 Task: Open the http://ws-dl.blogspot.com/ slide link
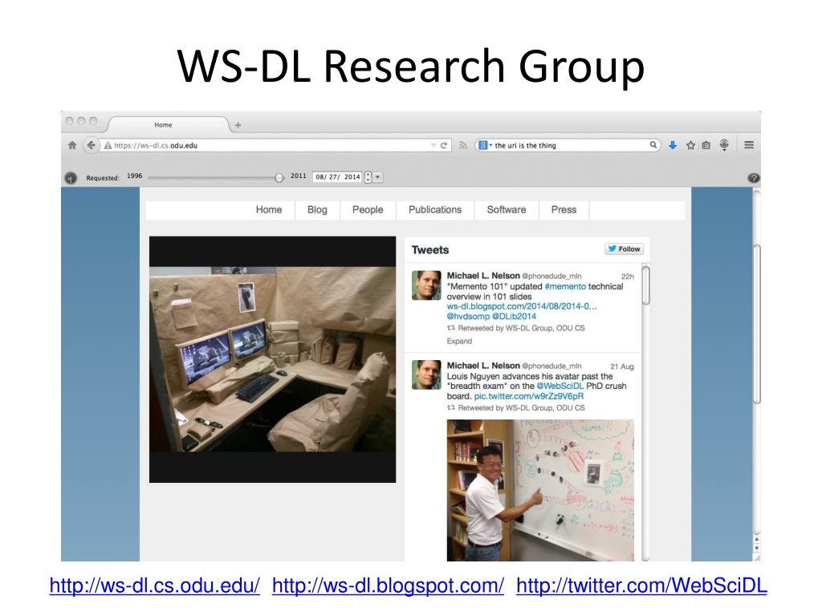tap(388, 586)
